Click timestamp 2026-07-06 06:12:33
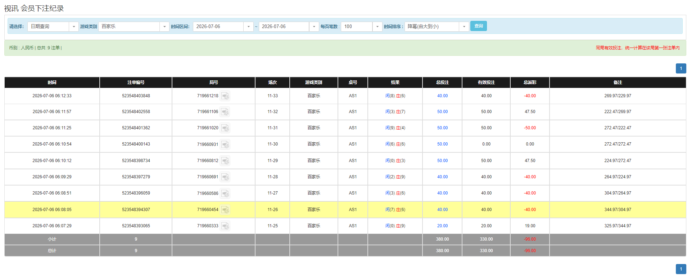The image size is (687, 277). [x=52, y=96]
